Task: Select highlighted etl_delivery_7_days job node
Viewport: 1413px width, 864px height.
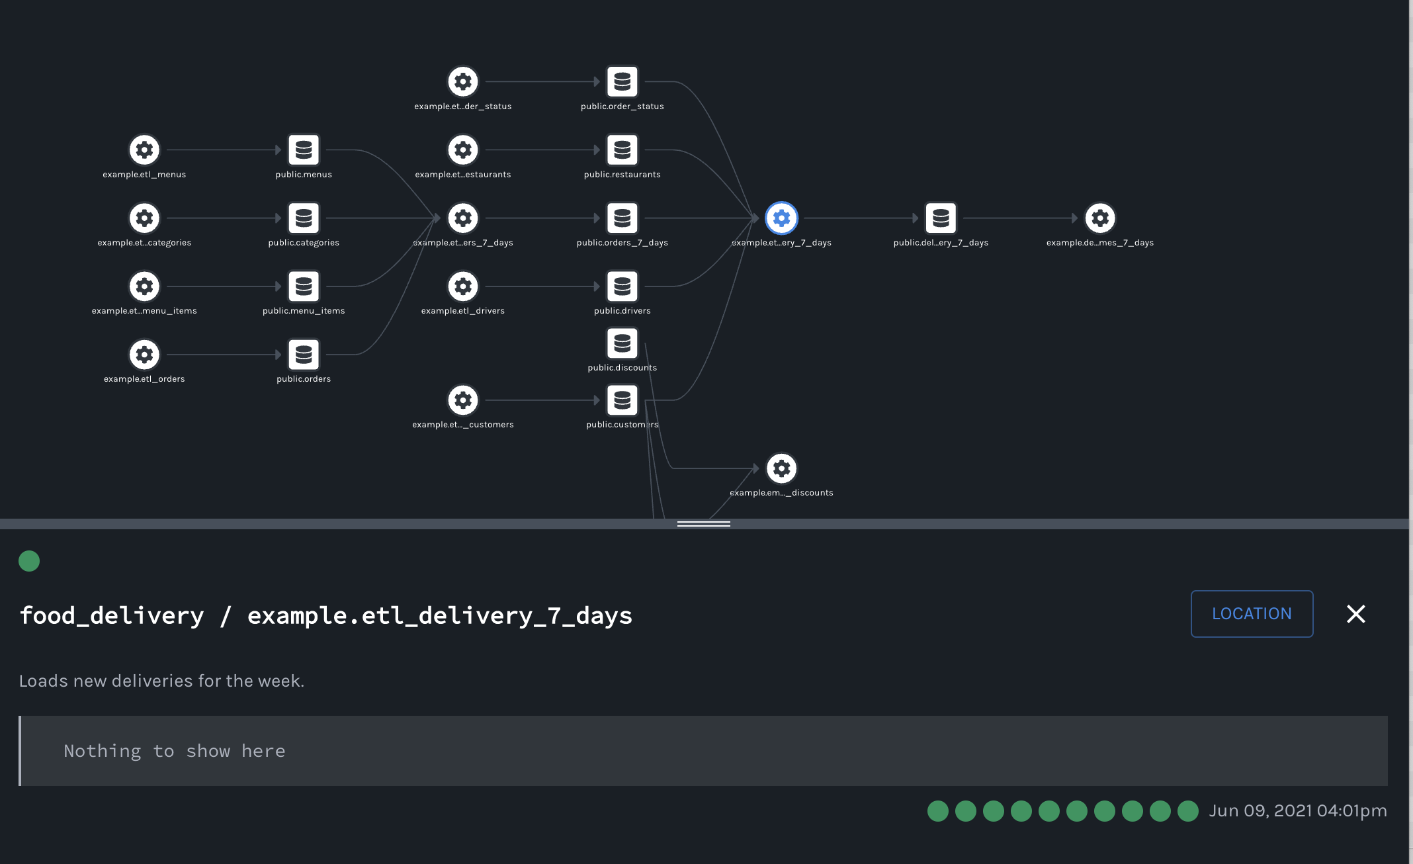Action: [x=781, y=218]
